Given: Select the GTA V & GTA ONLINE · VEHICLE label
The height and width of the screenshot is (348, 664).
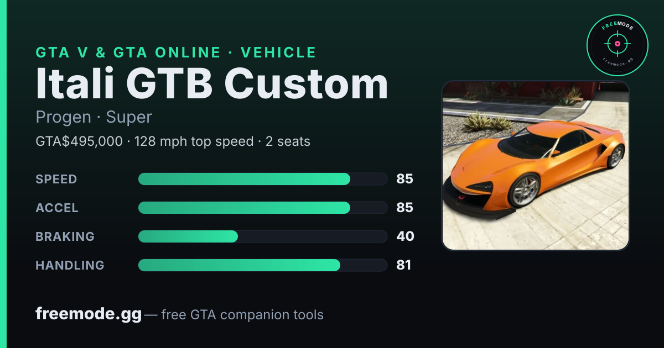Looking at the screenshot, I should (176, 52).
